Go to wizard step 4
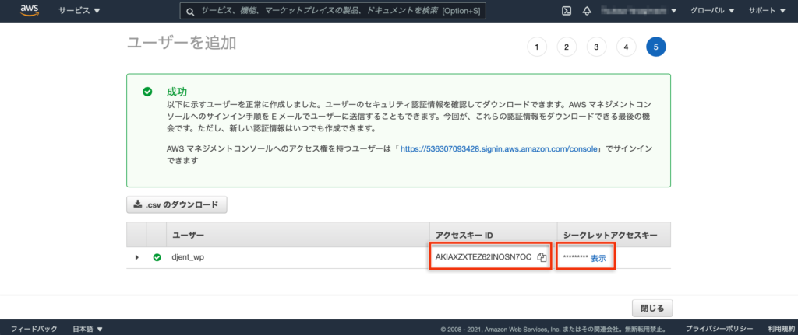 (626, 47)
